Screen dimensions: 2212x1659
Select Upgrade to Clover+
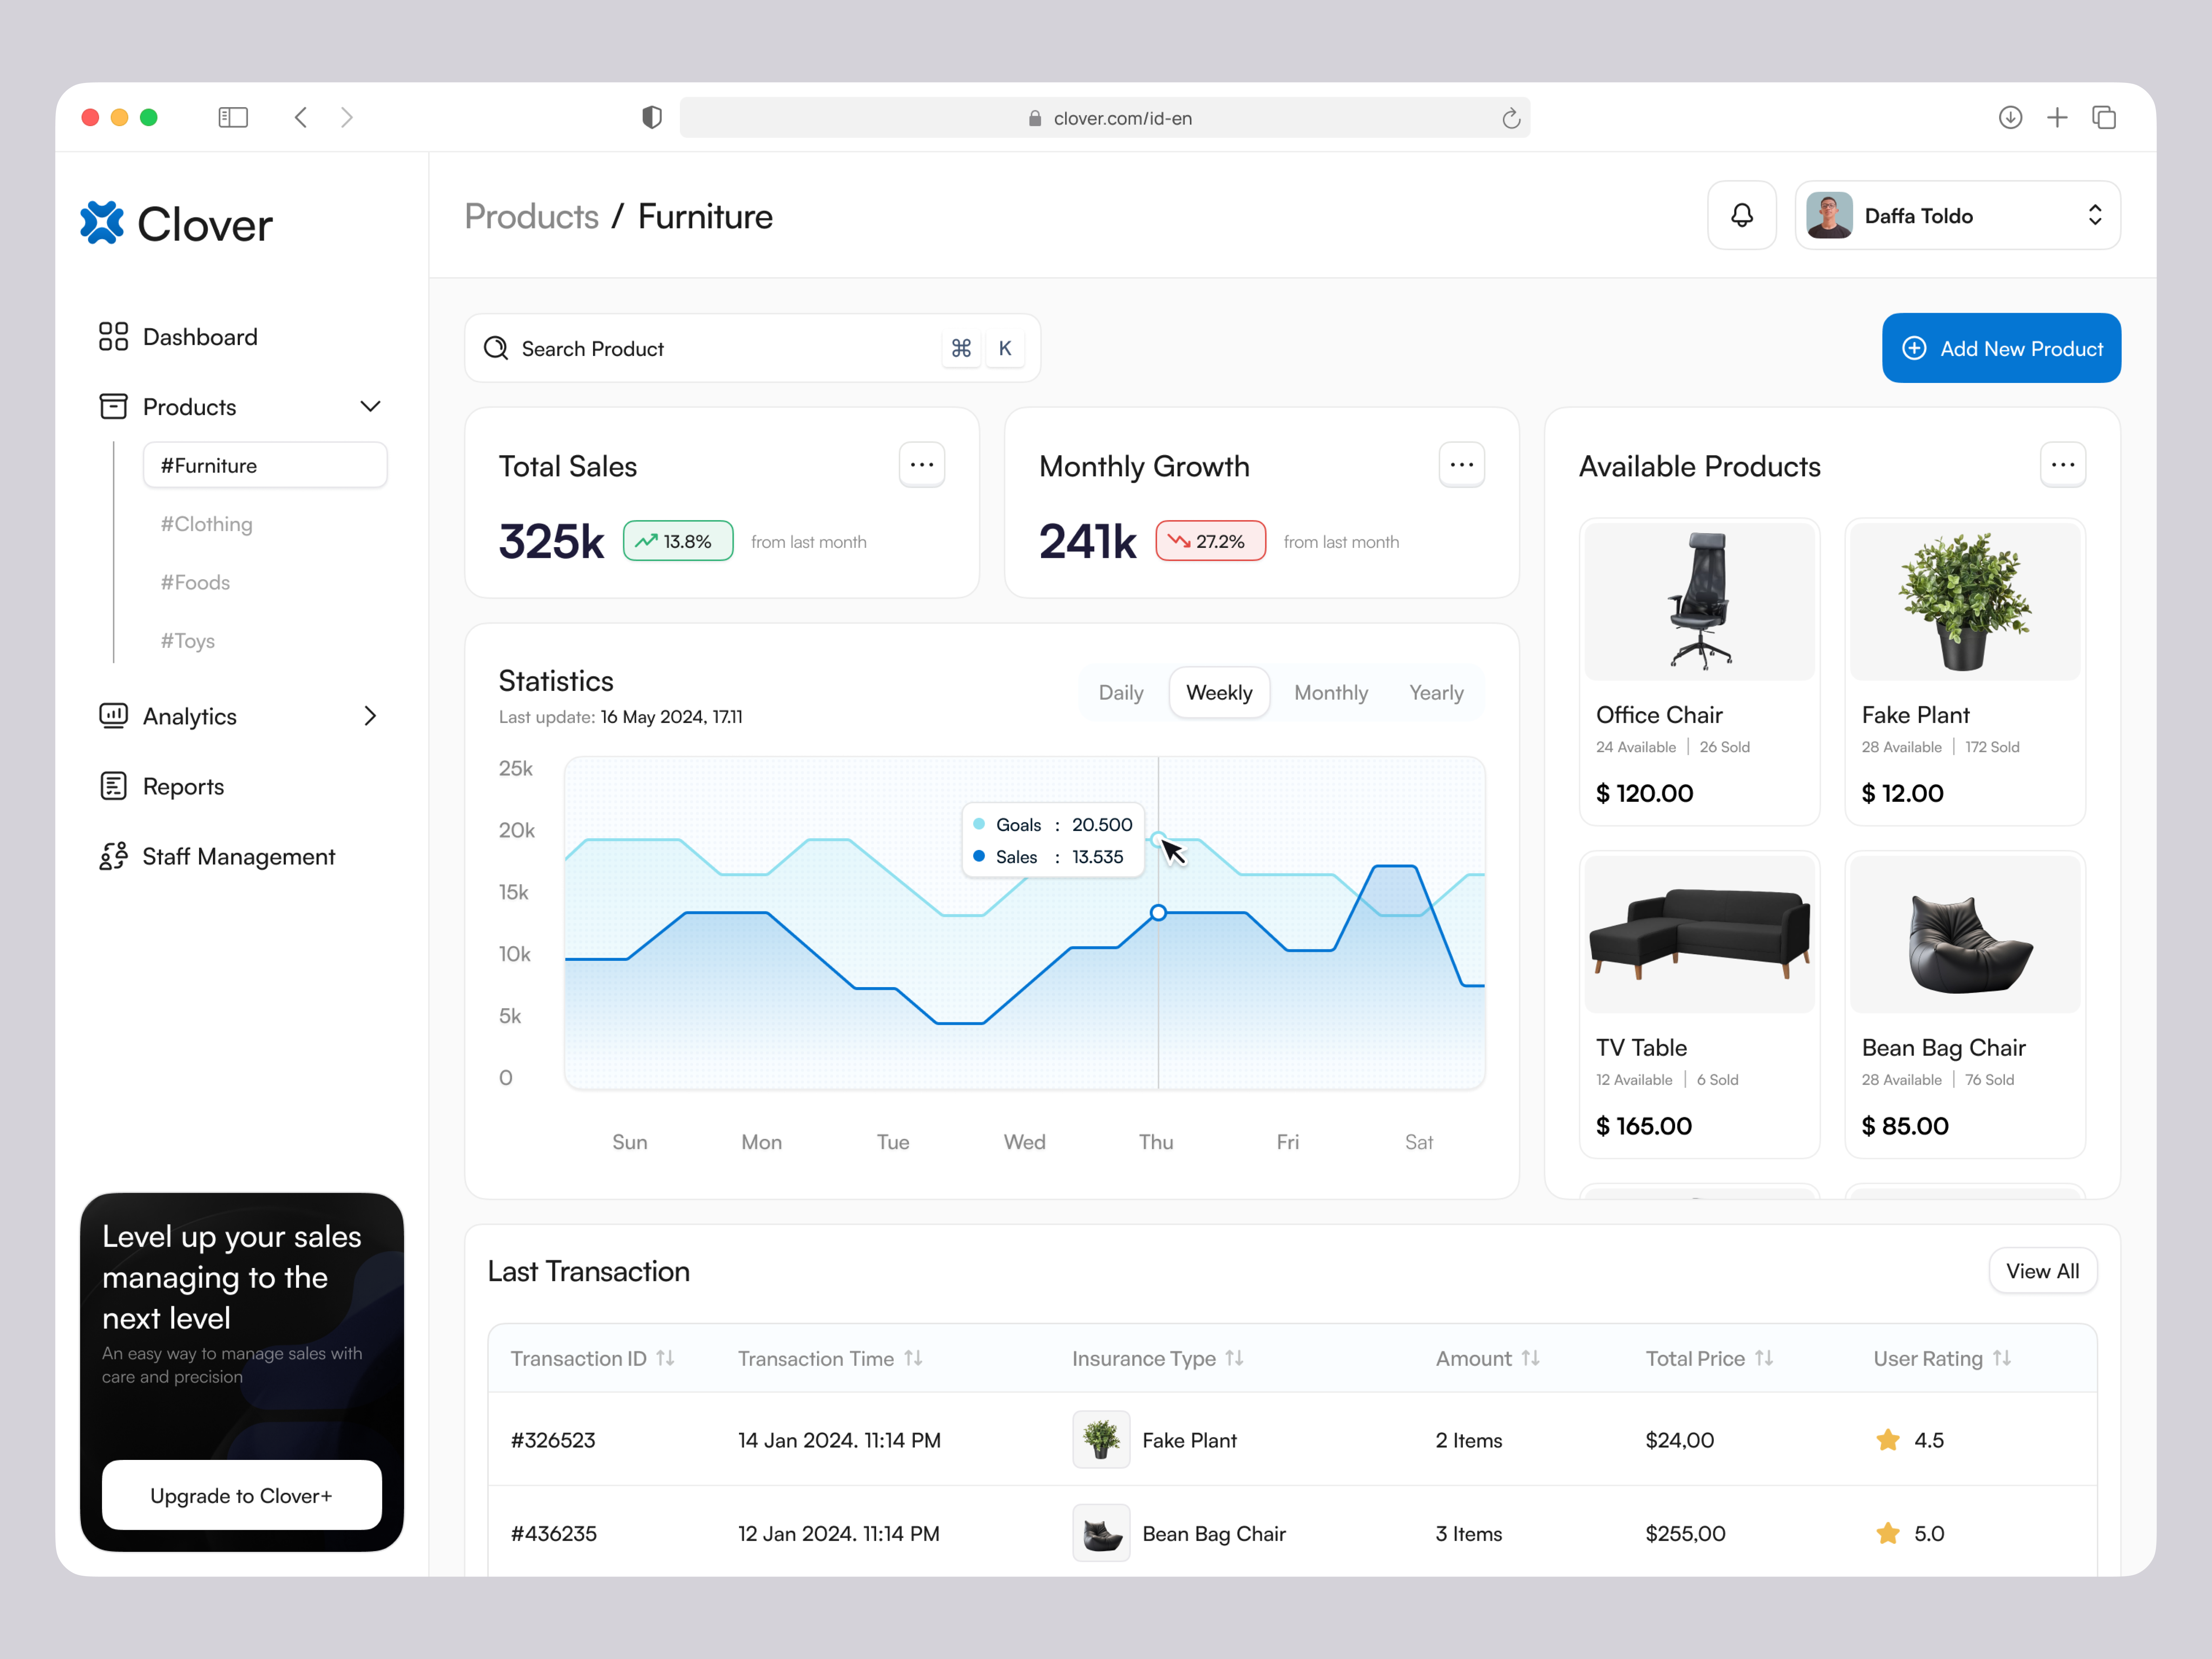coord(241,1495)
